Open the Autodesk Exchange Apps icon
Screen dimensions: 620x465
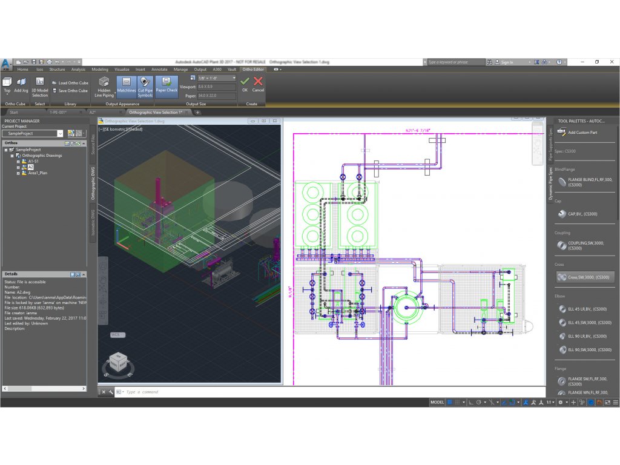click(536, 62)
